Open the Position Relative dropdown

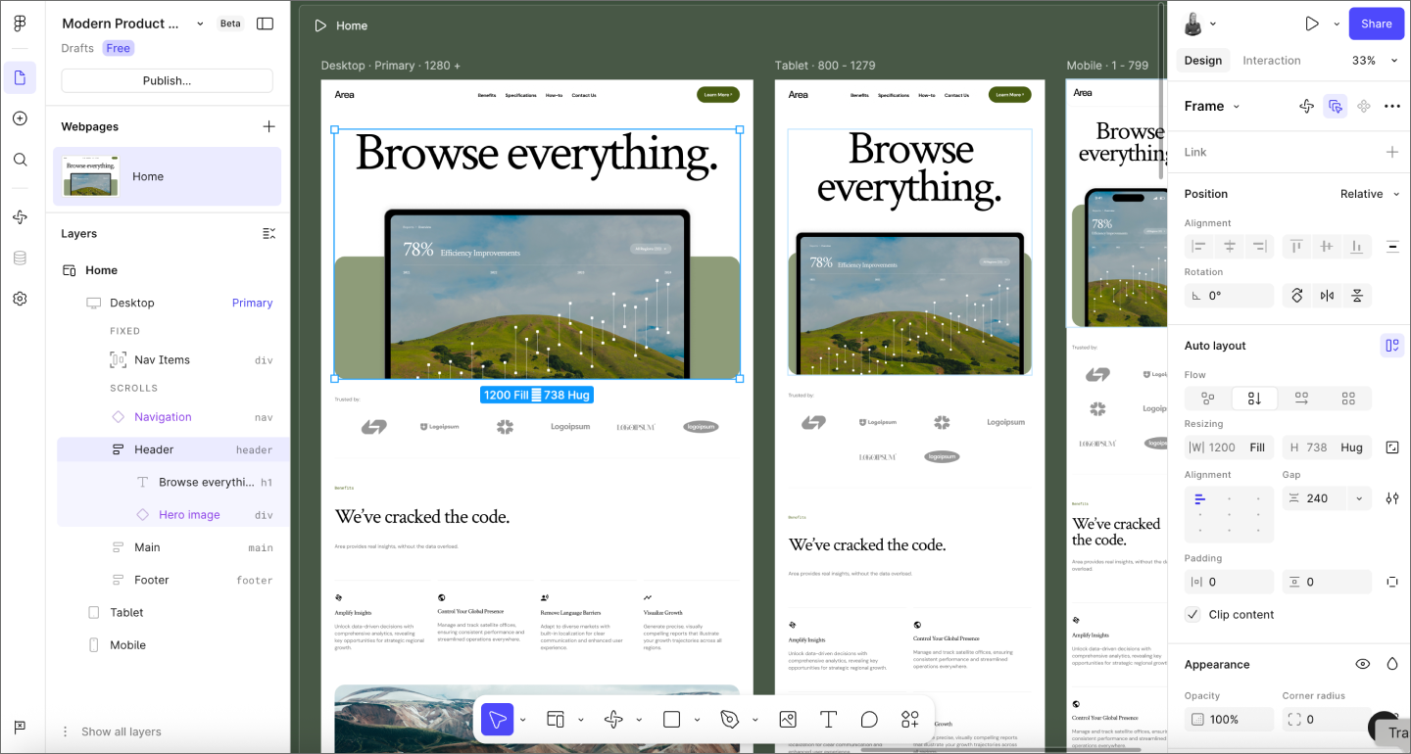tap(1368, 193)
